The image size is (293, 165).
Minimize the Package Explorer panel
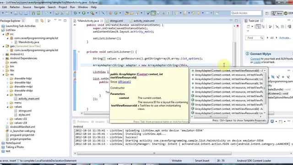click(x=60, y=20)
